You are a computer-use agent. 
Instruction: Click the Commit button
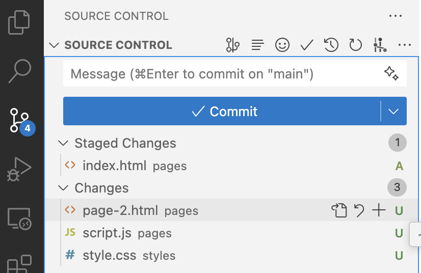pyautogui.click(x=222, y=111)
